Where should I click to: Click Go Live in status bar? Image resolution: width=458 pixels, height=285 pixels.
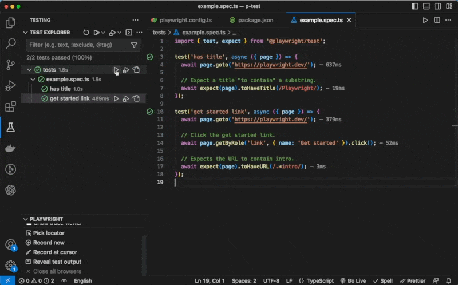(x=353, y=280)
